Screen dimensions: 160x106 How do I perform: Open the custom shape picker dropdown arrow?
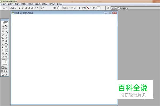click(61, 8)
